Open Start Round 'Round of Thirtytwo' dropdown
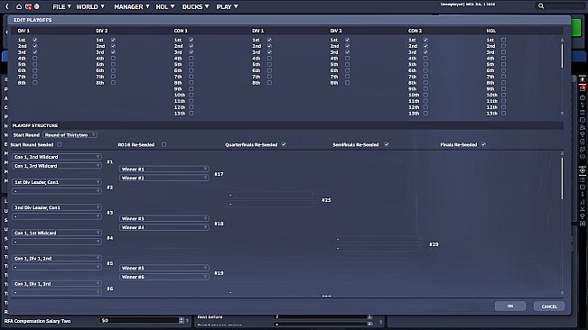This screenshot has width=588, height=330. coord(70,134)
